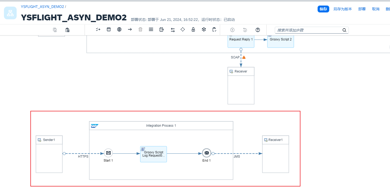The height and width of the screenshot is (196, 390).
Task: Click the SOAP warning triangle icon
Action: tap(244, 57)
